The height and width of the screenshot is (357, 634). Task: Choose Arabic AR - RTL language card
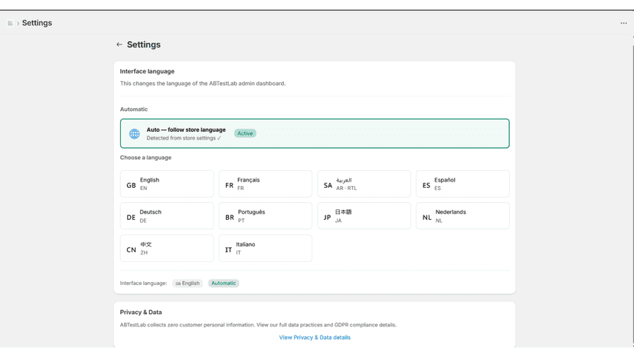point(364,184)
